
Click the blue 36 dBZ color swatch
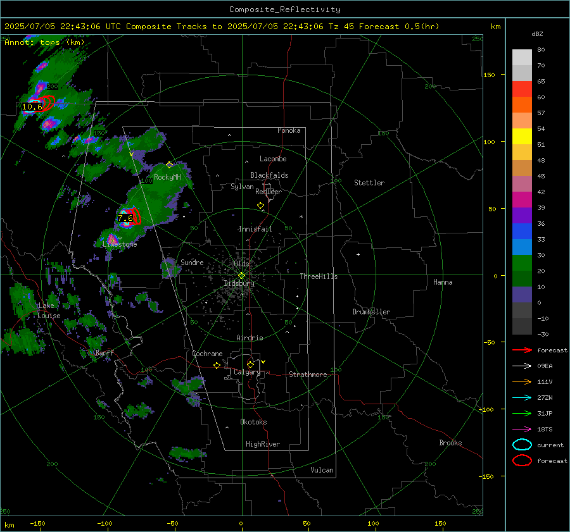point(522,232)
